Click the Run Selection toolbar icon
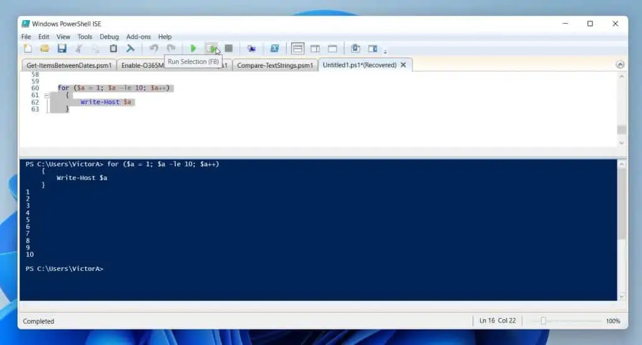Viewport: 642px width, 345px height. click(211, 48)
